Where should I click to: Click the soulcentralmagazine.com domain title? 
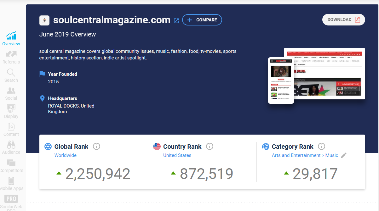tap(112, 20)
